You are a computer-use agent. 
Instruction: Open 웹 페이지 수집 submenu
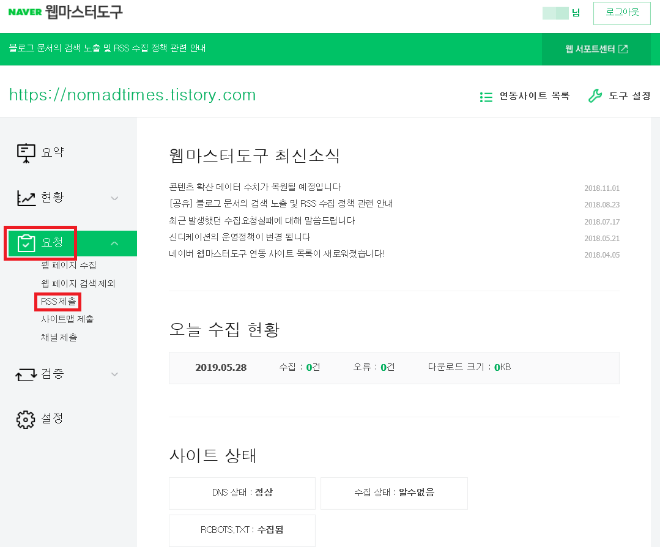coord(69,266)
